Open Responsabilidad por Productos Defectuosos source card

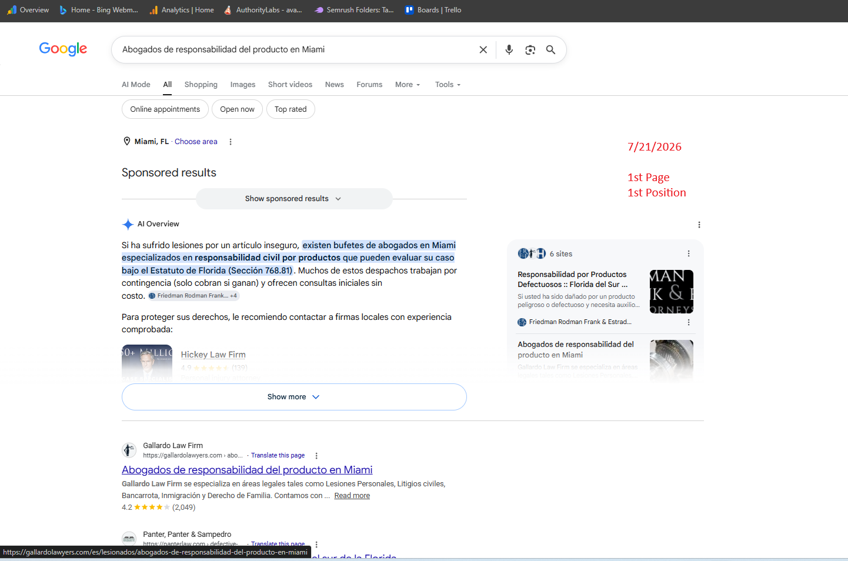(577, 289)
